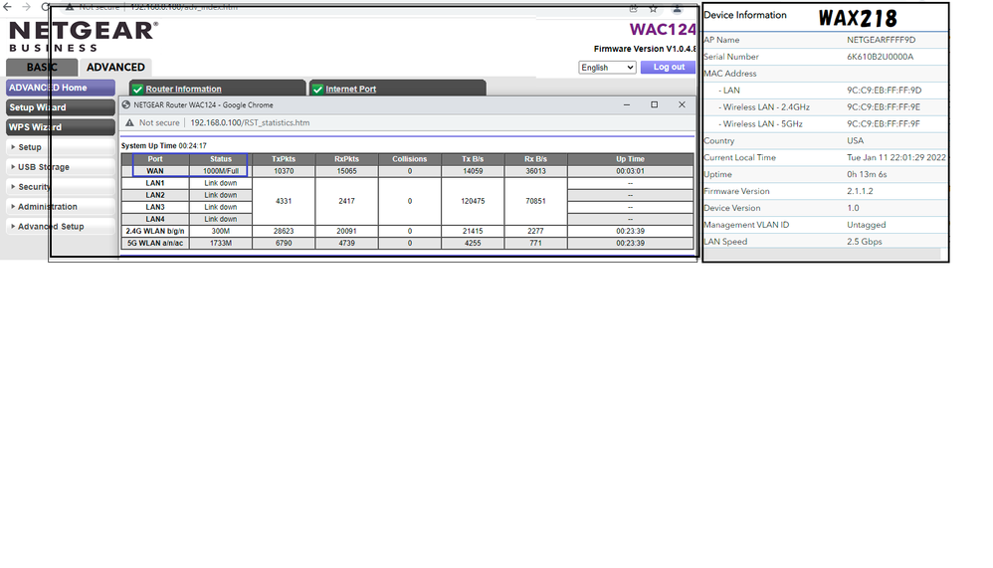Image resolution: width=993 pixels, height=568 pixels.
Task: Close the WAC124 statistics popup window
Action: (x=682, y=105)
